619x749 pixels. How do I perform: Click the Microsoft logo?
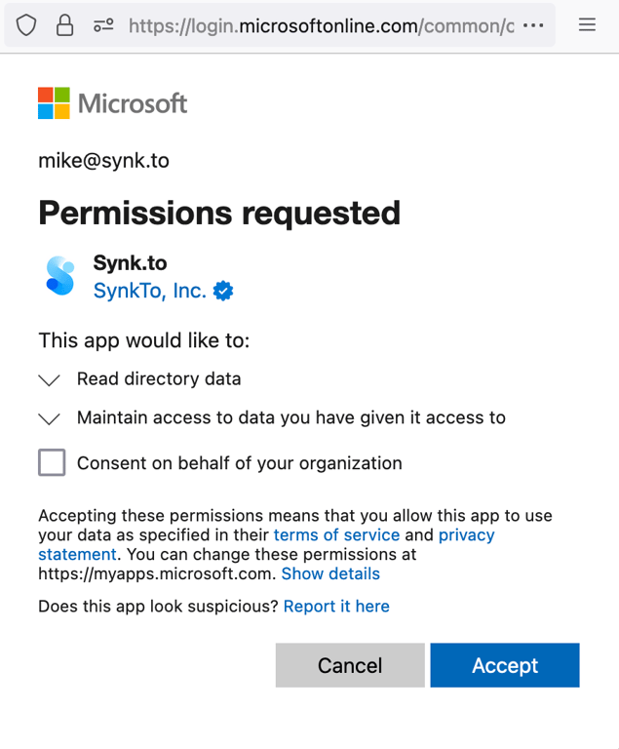click(x=112, y=103)
